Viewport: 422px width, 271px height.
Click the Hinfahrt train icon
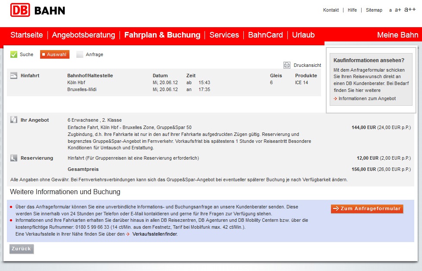[x=14, y=76]
